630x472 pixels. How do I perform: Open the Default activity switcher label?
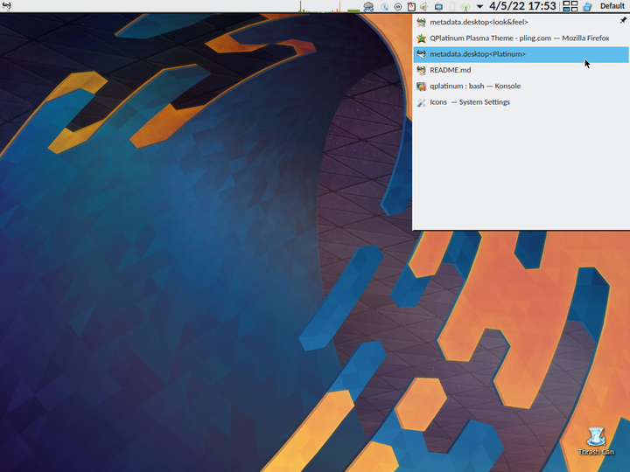pyautogui.click(x=612, y=6)
